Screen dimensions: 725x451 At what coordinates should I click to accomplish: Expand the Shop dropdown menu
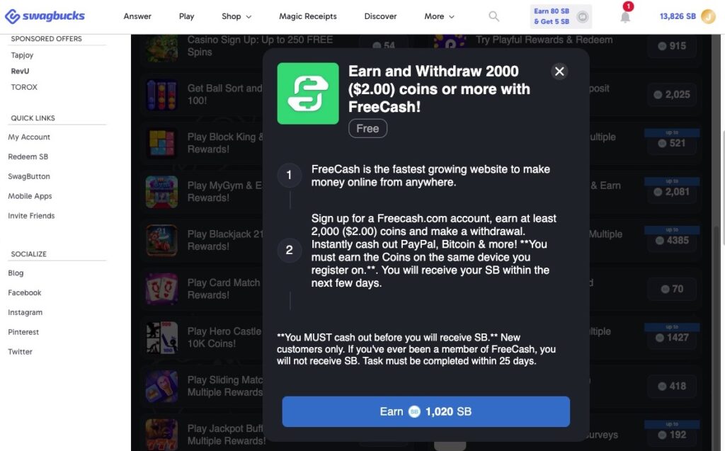(x=236, y=16)
